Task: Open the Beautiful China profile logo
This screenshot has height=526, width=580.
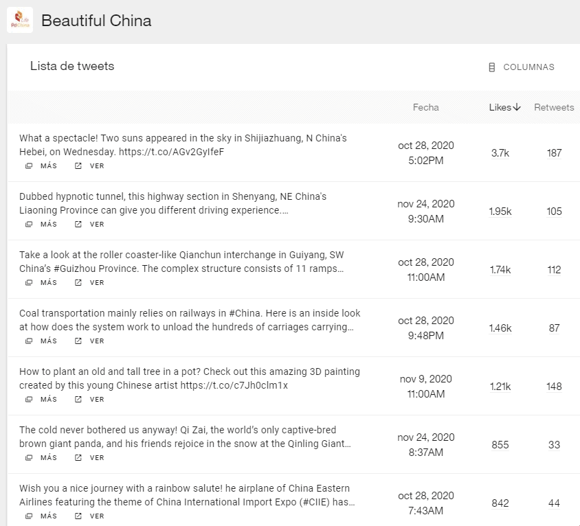Action: pyautogui.click(x=20, y=21)
